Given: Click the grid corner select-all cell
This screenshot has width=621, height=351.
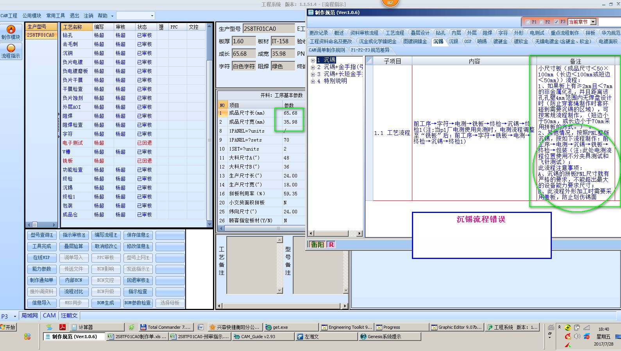Looking at the screenshot, I should tap(369, 61).
